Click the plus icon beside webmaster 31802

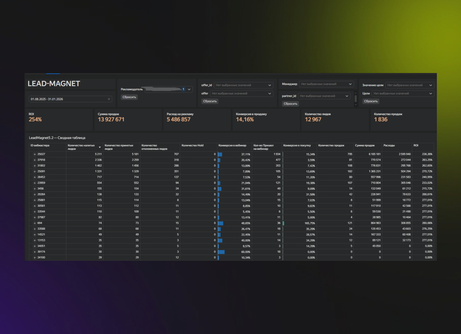coord(35,166)
